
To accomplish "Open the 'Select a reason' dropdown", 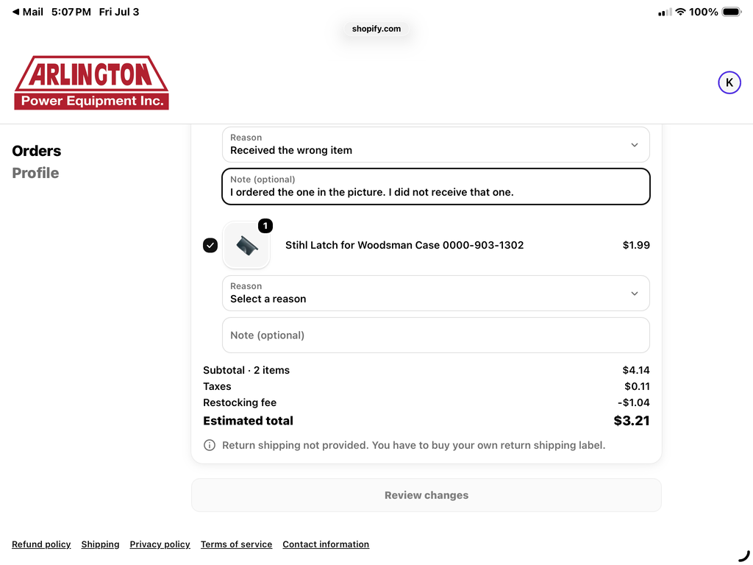I will pos(435,293).
